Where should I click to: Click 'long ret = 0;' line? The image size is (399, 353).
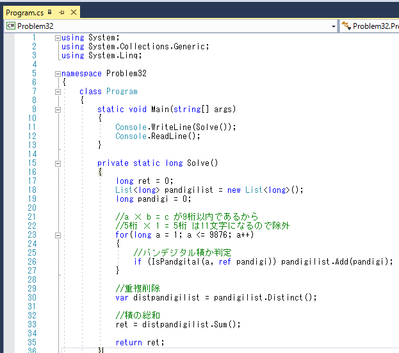144,181
